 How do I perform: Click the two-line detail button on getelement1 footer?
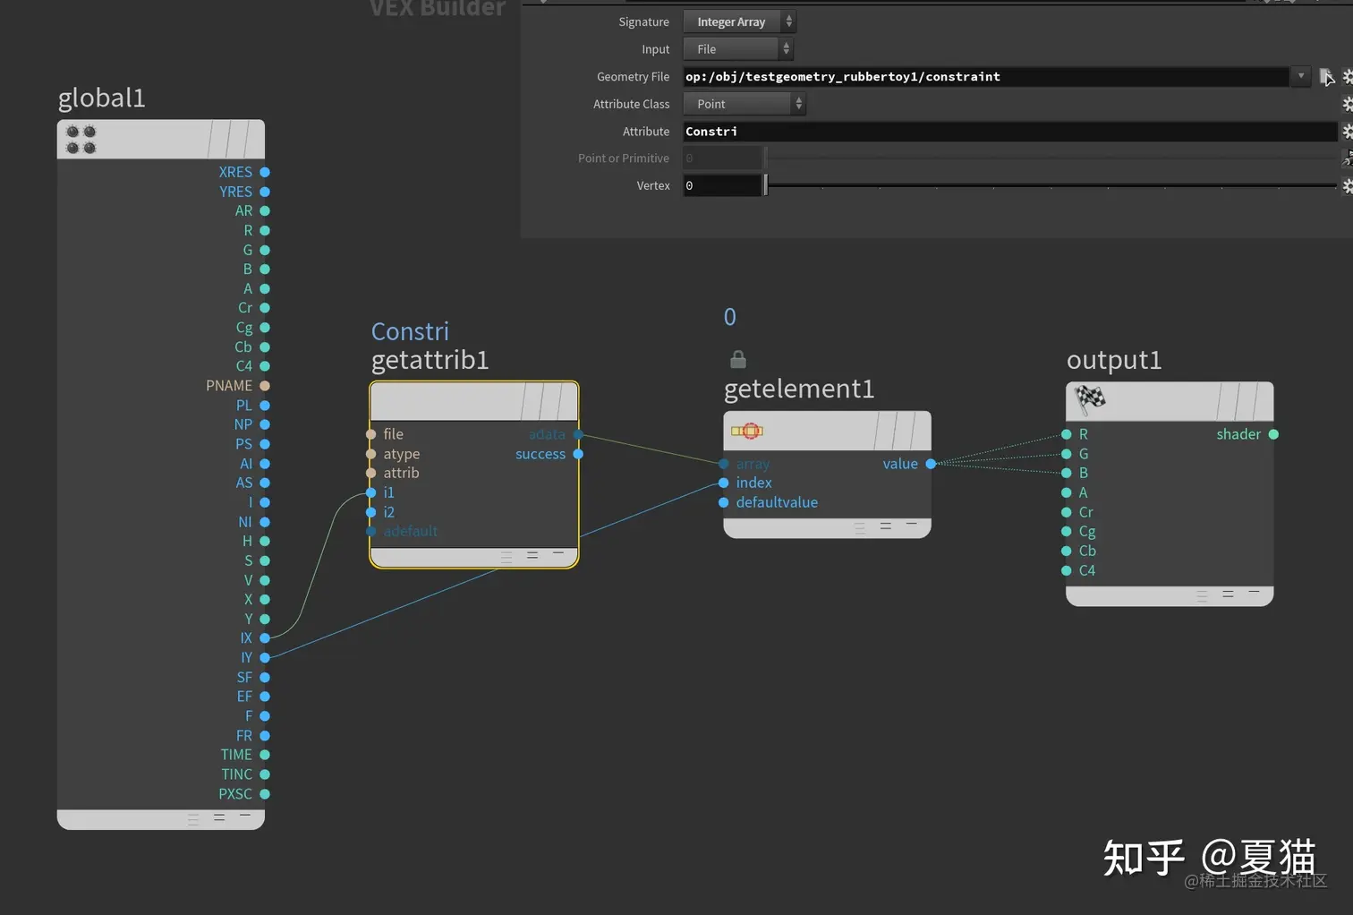[886, 526]
